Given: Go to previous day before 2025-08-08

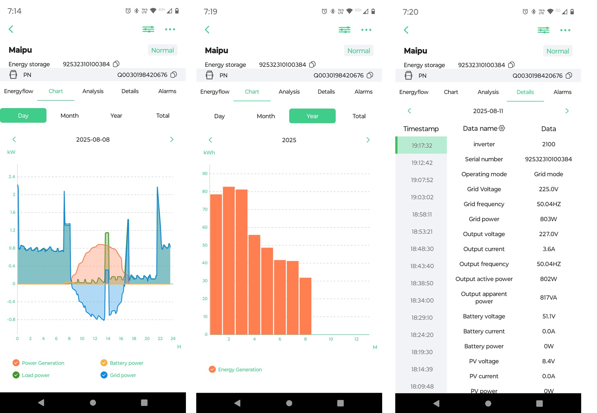Looking at the screenshot, I should pyautogui.click(x=14, y=139).
